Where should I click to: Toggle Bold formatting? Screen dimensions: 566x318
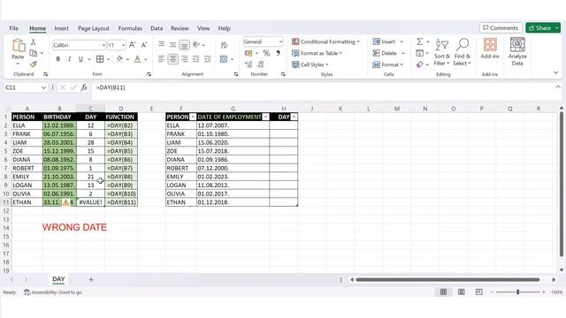[58, 59]
